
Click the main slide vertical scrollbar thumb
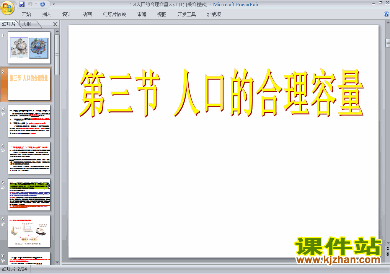388,43
